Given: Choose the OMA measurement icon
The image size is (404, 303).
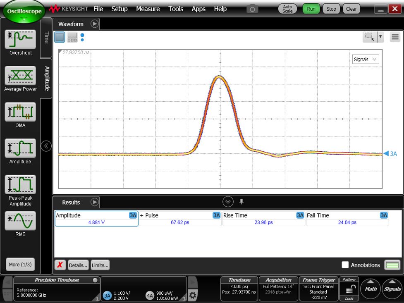Looking at the screenshot, I should click(x=20, y=112).
